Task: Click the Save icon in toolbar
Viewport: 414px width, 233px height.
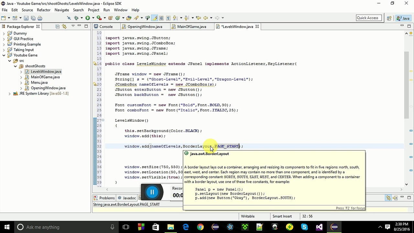Action: (26, 18)
